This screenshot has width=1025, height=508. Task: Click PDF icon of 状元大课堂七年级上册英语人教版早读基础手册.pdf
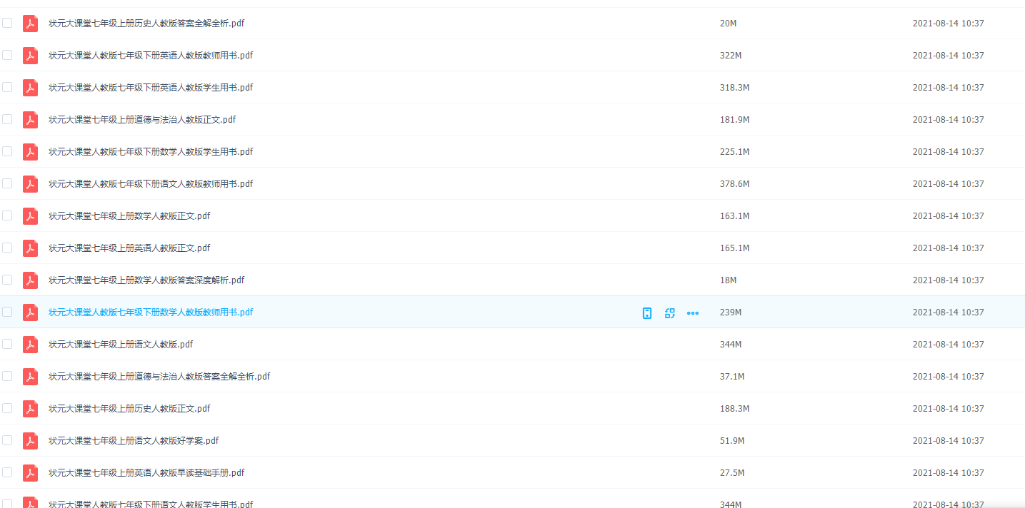pos(30,473)
